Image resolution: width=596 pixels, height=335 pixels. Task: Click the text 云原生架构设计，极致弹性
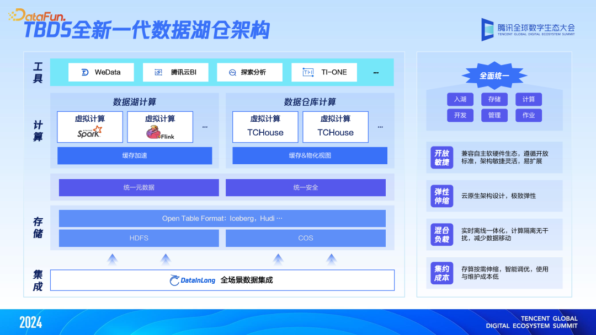[499, 196]
